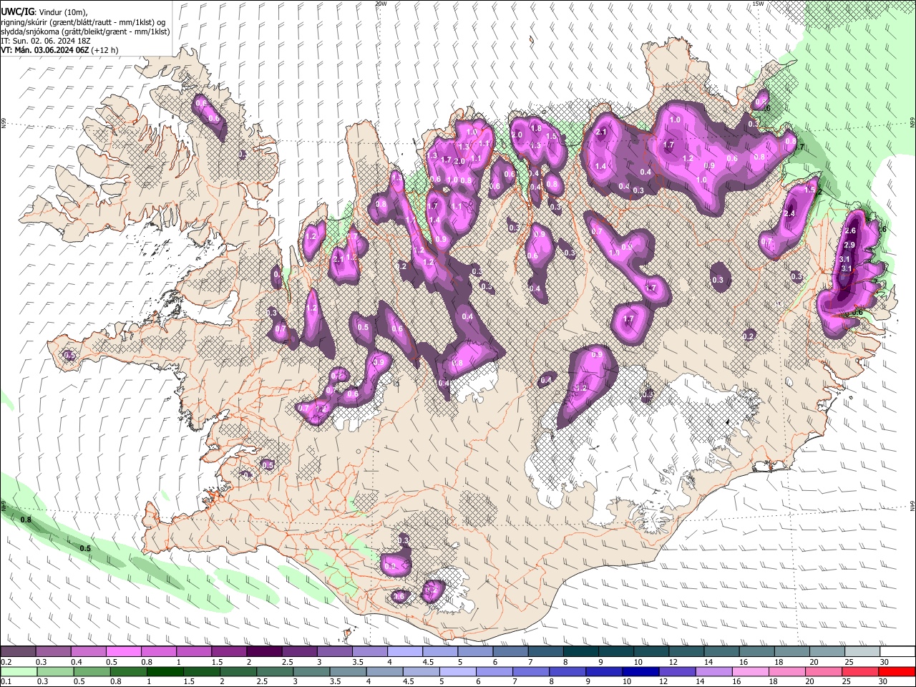Image resolution: width=916 pixels, height=687 pixels.
Task: Select the 'VT: Mán. 03.06.2024 06Z (+12 h)' line
Action: tap(59, 51)
